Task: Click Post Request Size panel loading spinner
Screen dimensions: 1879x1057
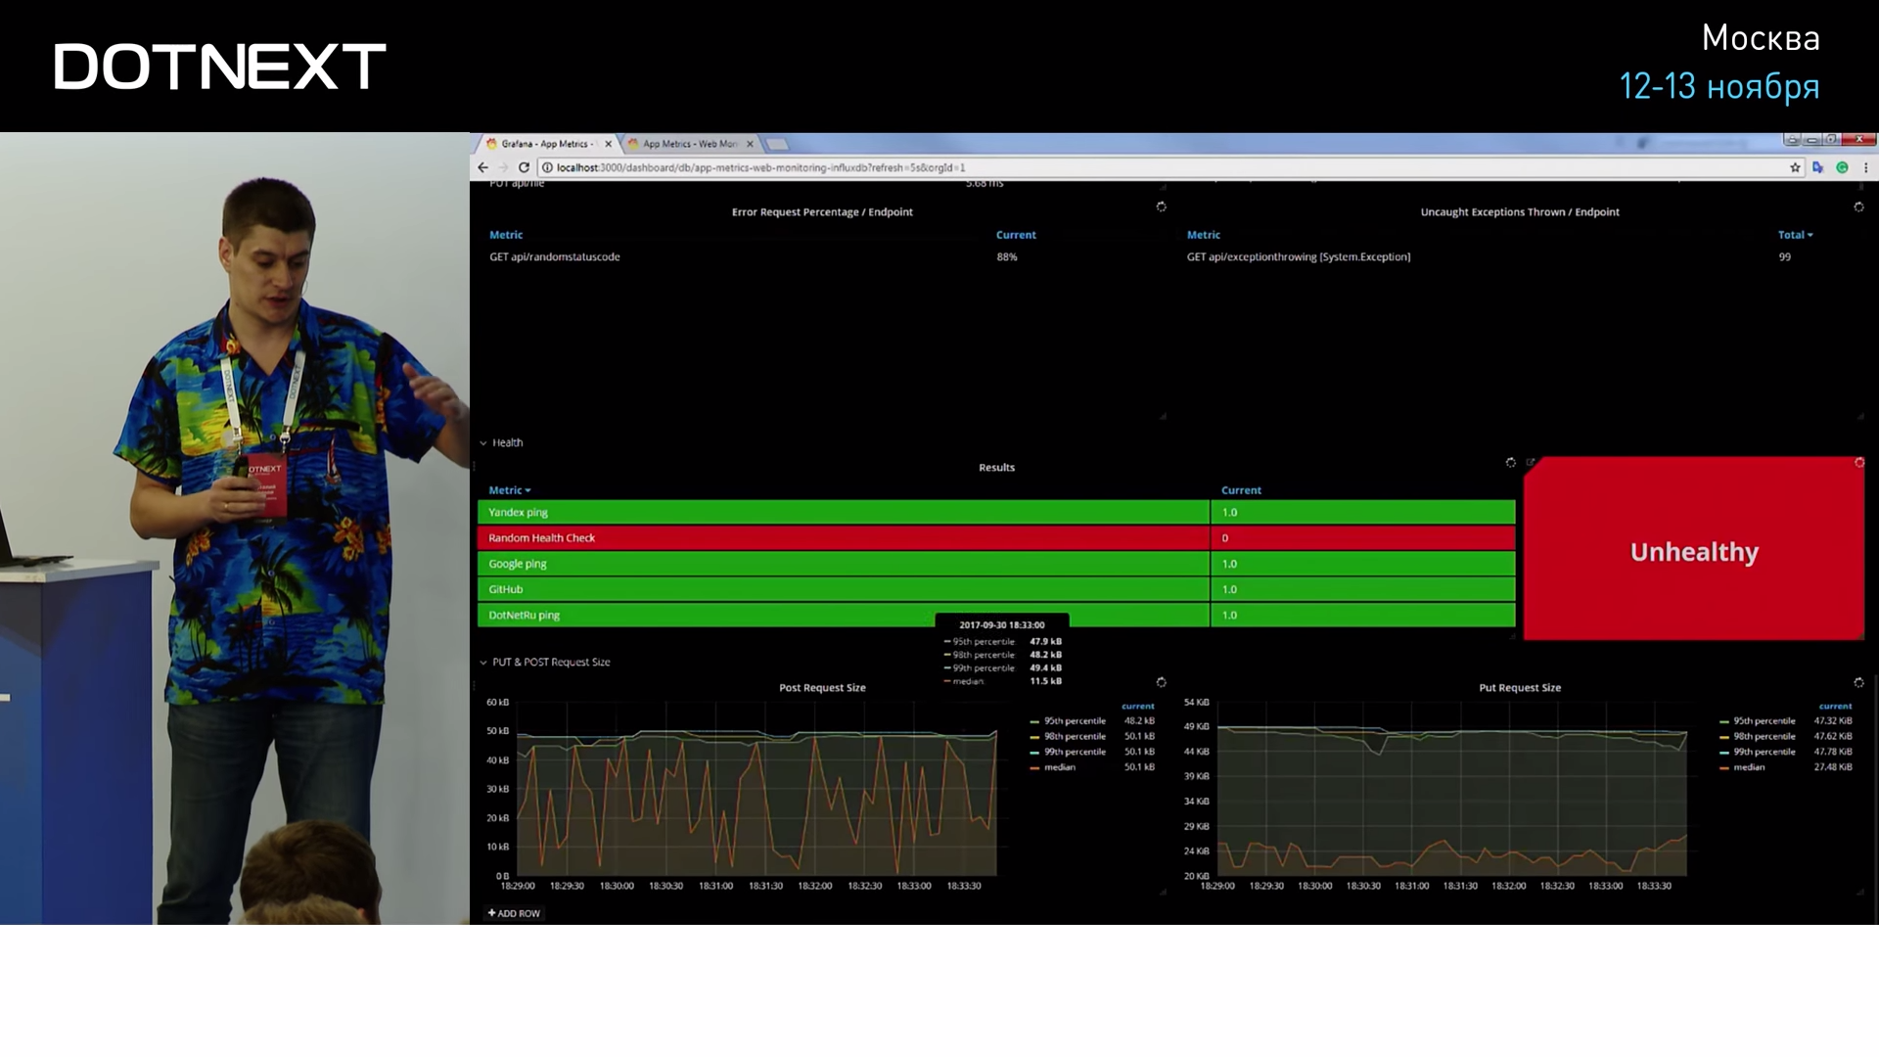Action: pos(1161,682)
